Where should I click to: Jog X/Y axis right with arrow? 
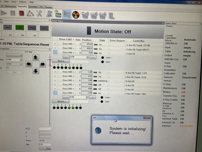click(x=43, y=64)
